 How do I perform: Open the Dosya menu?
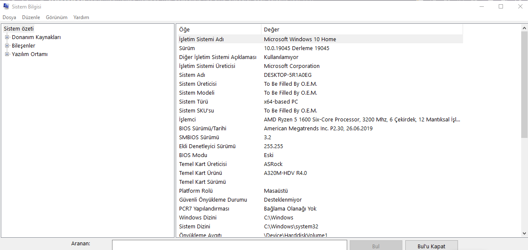point(9,17)
